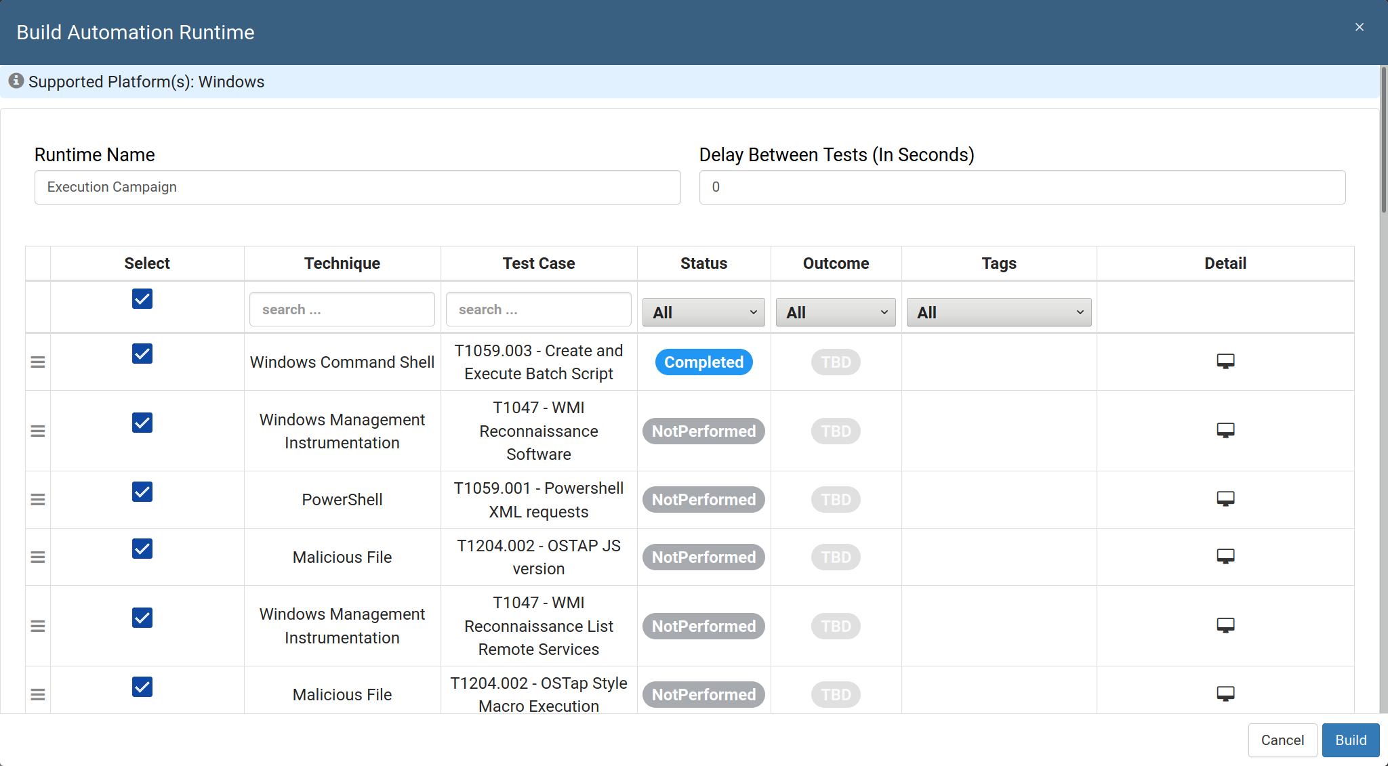The image size is (1388, 766).
Task: Click the drag handle icon for Malicious File row
Action: point(38,557)
